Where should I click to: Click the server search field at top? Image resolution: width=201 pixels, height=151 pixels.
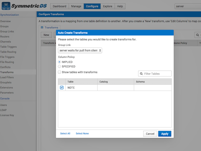click(188, 6)
